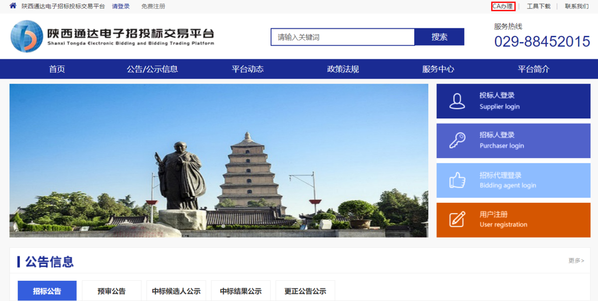Open the 工具下载 tool download link
This screenshot has height=301, width=598.
539,6
